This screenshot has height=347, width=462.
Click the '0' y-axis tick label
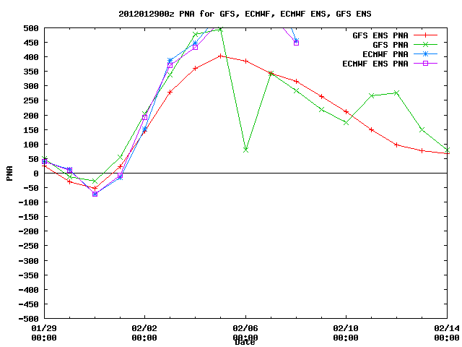click(36, 173)
